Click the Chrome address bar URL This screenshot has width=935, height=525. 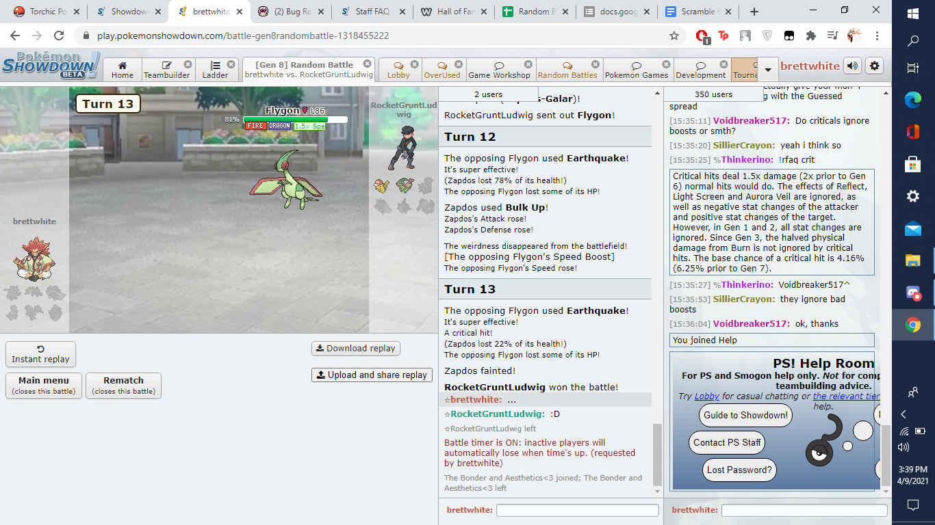243,36
